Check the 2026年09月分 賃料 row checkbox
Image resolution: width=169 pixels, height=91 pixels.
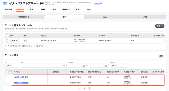(7, 83)
